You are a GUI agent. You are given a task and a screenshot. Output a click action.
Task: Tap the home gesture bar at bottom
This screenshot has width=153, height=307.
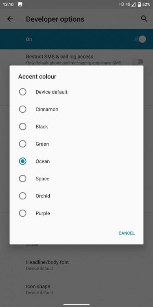click(76, 305)
